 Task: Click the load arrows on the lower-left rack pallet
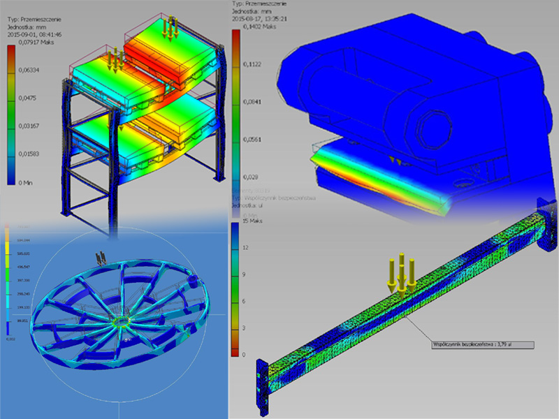point(115,59)
